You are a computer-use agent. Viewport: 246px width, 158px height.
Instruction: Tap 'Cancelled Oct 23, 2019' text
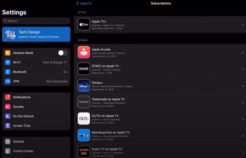click(x=104, y=56)
